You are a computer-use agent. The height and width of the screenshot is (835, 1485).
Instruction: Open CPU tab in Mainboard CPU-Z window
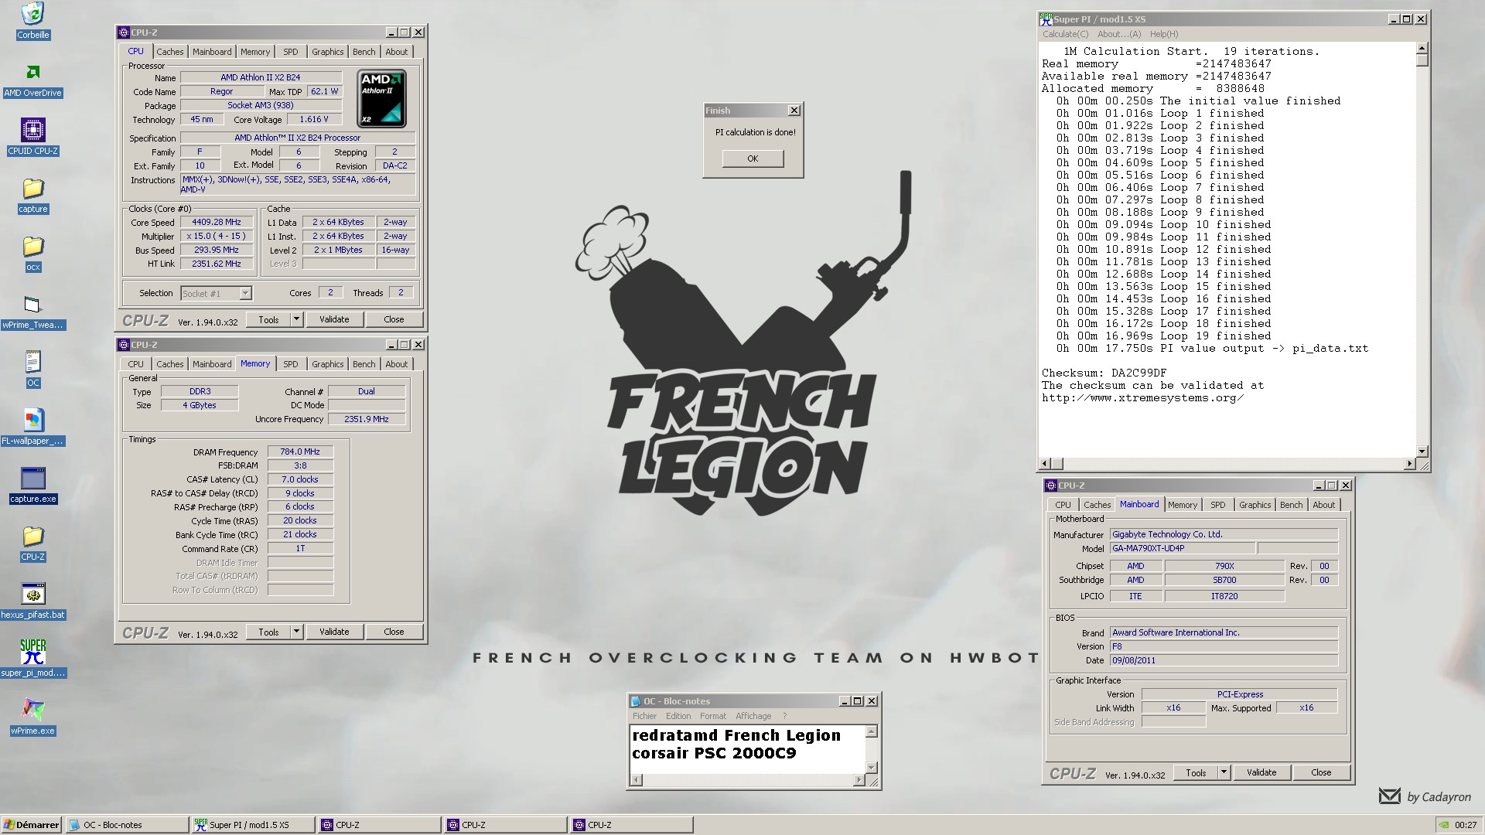(x=1063, y=505)
